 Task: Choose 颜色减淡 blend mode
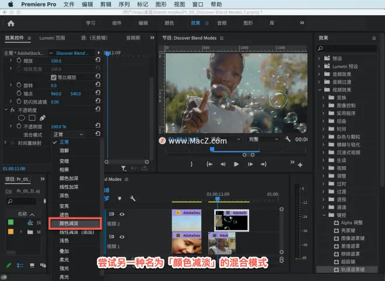coord(75,223)
